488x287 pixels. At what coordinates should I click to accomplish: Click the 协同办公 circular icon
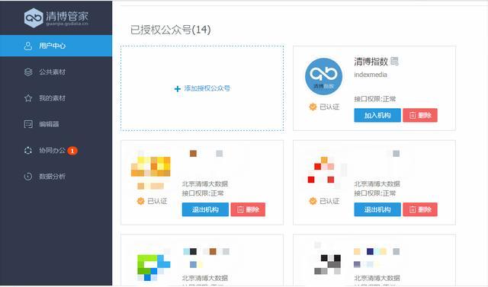pyautogui.click(x=28, y=151)
